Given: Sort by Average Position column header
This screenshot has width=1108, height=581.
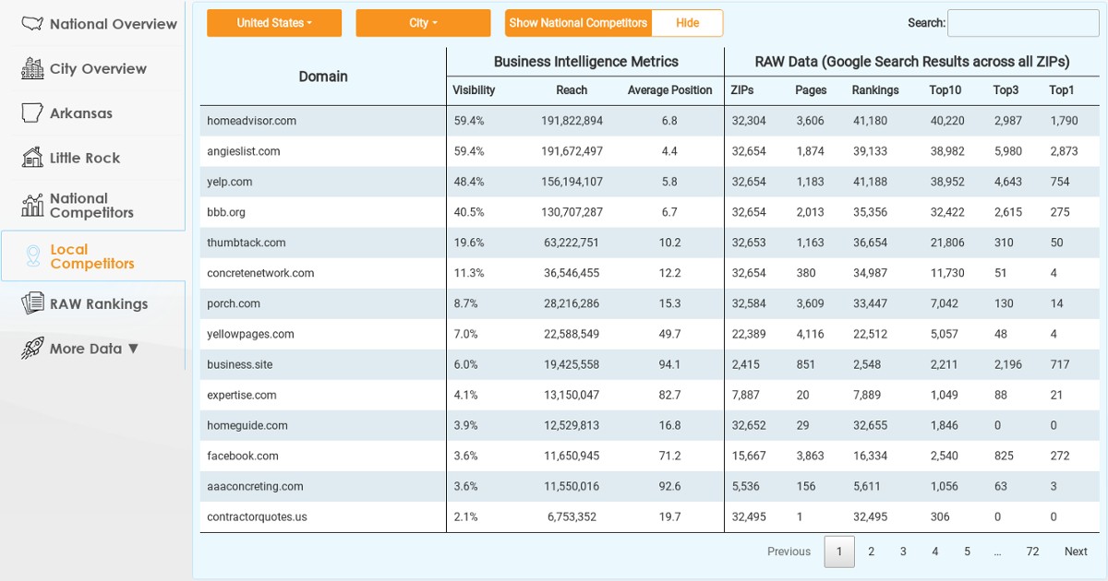Looking at the screenshot, I should coord(669,90).
